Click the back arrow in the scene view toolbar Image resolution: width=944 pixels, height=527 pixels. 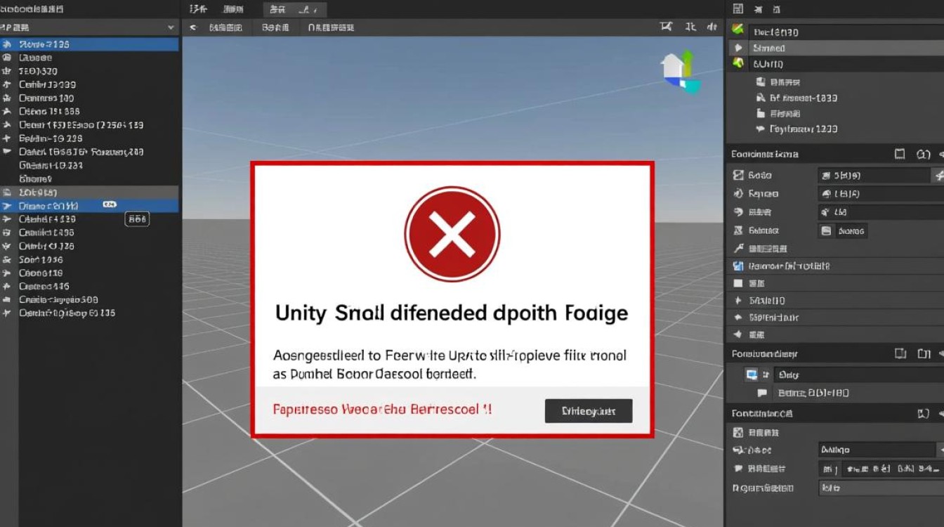(193, 27)
